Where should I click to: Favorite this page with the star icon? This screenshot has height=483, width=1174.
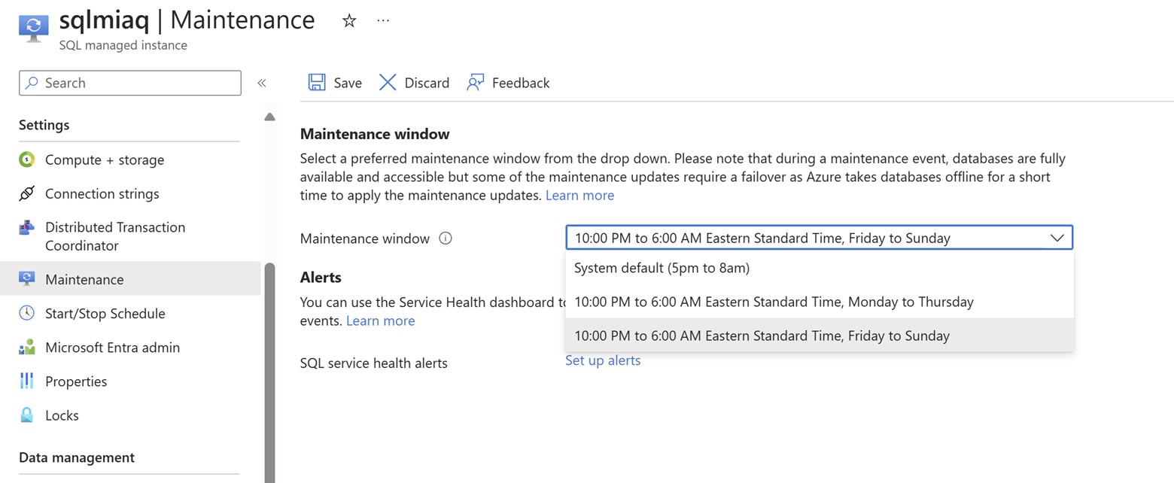pyautogui.click(x=349, y=21)
